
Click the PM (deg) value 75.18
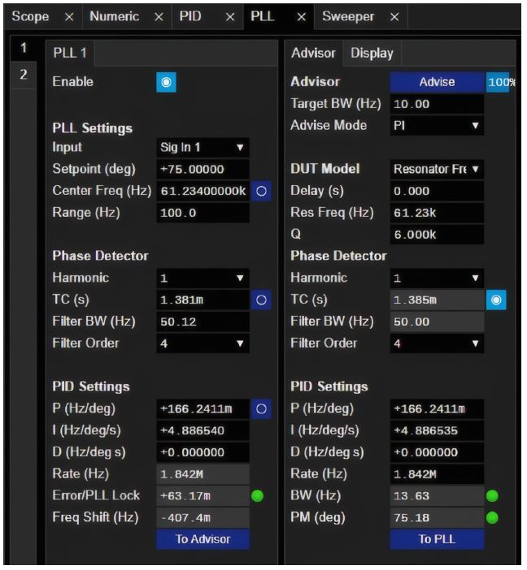click(437, 518)
